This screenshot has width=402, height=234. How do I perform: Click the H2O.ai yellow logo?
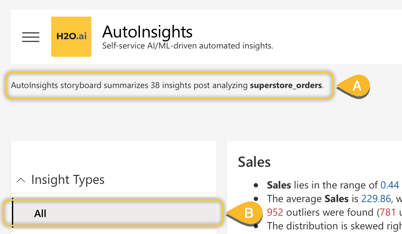[71, 37]
